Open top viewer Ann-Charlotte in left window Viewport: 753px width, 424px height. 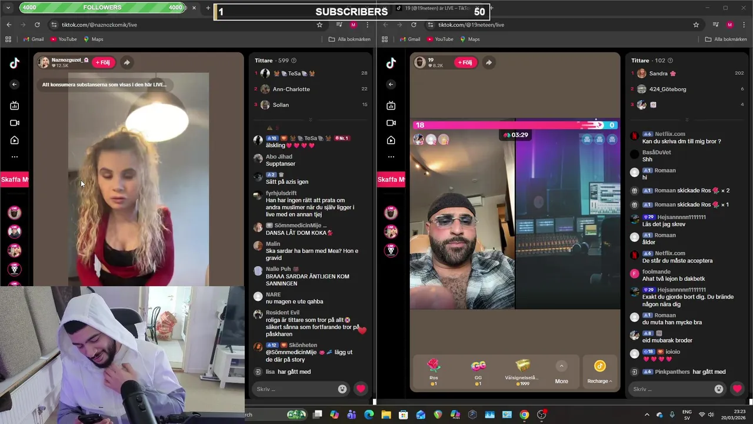pyautogui.click(x=291, y=89)
